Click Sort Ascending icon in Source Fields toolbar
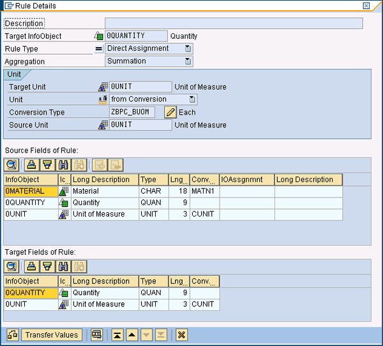The width and height of the screenshot is (383, 346). click(31, 165)
